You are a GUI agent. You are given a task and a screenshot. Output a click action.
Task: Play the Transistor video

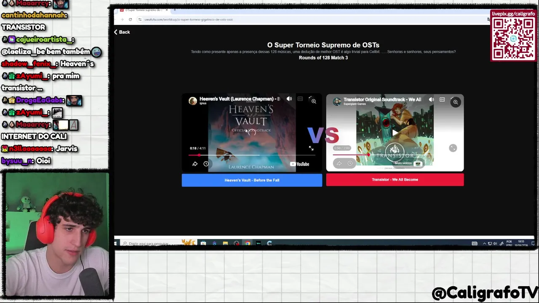click(395, 133)
